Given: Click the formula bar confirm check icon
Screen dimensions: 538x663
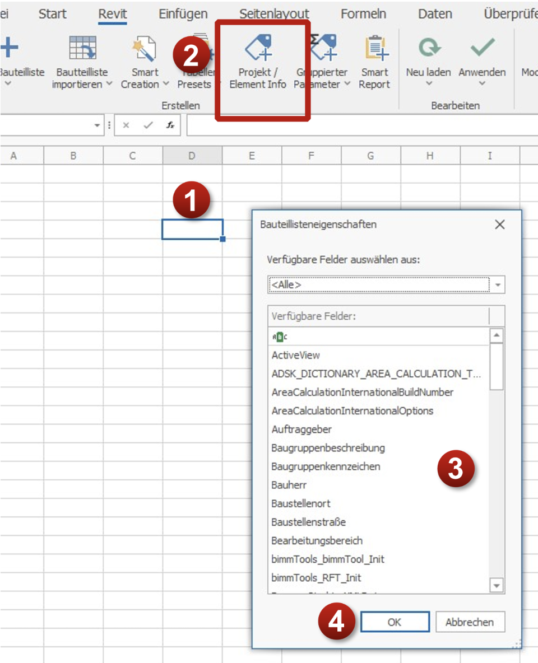Looking at the screenshot, I should [148, 125].
